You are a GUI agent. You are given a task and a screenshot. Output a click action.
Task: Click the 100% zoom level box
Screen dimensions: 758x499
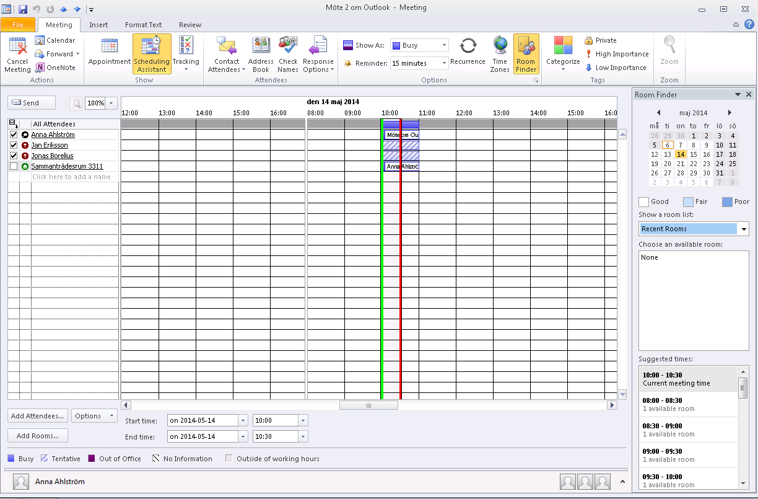coord(95,104)
